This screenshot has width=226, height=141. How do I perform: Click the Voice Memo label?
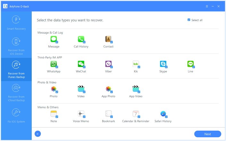click(81, 121)
